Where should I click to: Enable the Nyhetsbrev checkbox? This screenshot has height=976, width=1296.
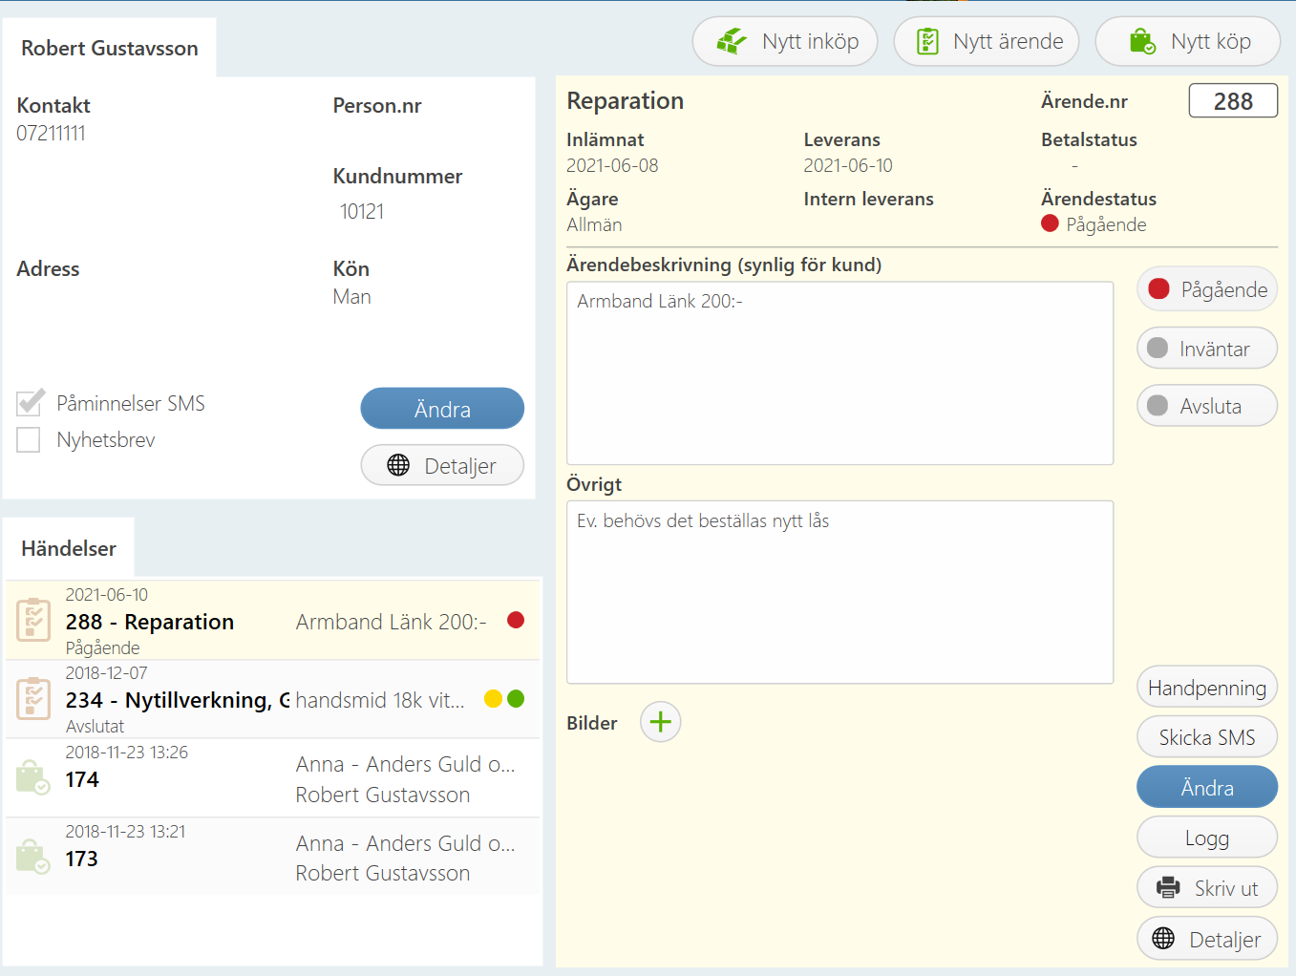[29, 440]
